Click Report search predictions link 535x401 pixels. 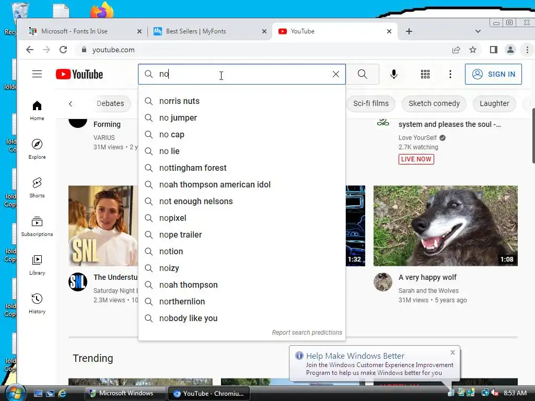click(x=307, y=333)
